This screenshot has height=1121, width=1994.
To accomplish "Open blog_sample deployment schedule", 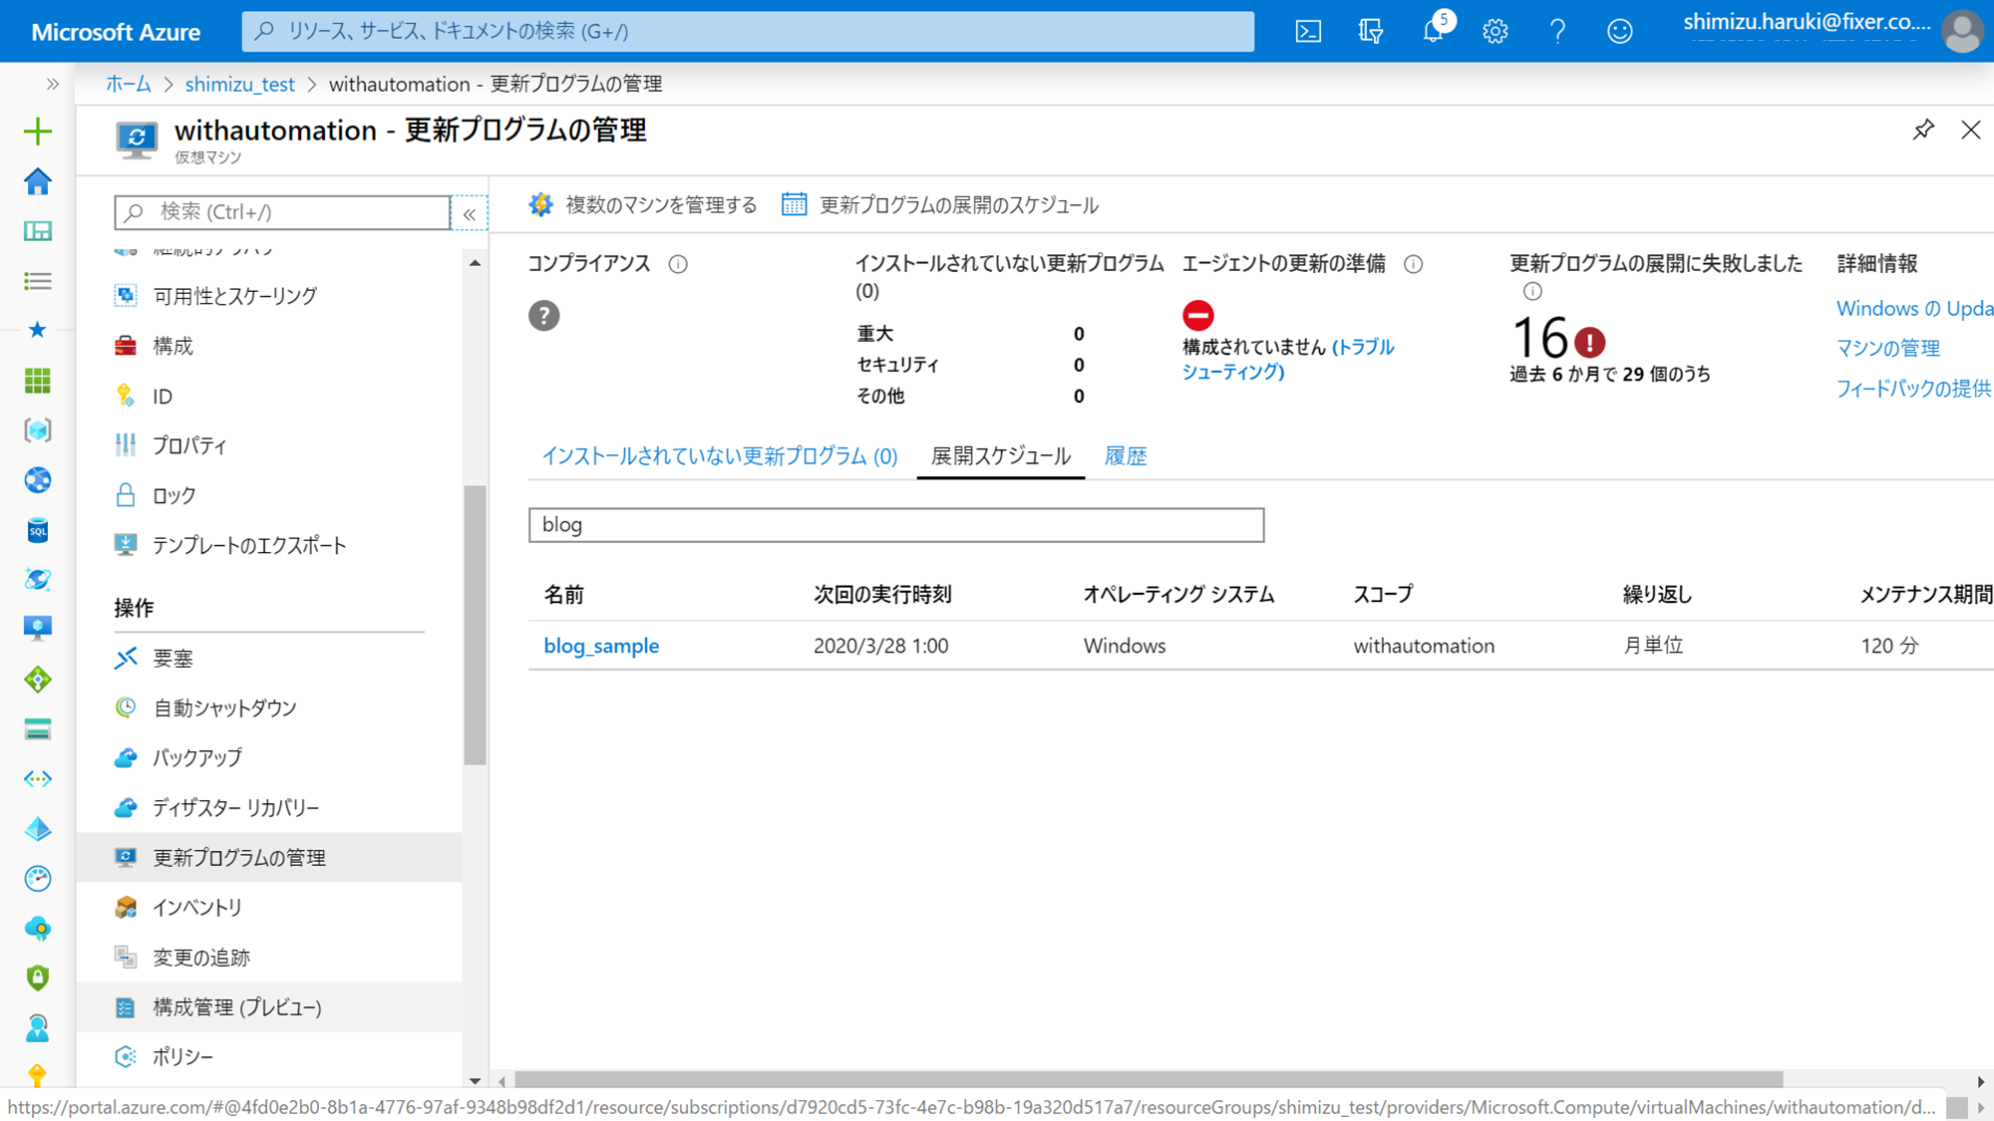I will click(x=601, y=646).
